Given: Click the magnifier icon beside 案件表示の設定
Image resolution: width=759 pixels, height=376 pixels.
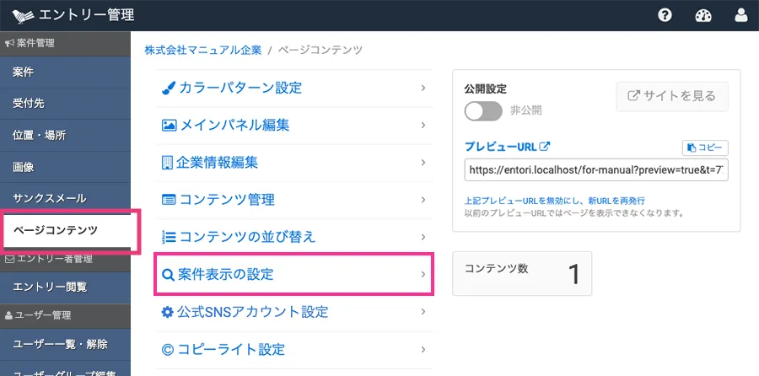Looking at the screenshot, I should click(x=168, y=275).
